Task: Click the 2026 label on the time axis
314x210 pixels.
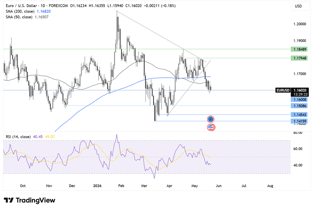Action: point(97,186)
